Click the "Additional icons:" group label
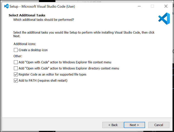The height and width of the screenshot is (132, 174). coord(25,44)
